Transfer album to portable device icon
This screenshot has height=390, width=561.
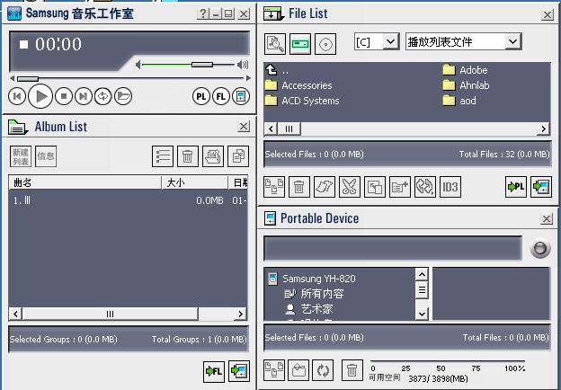239,371
